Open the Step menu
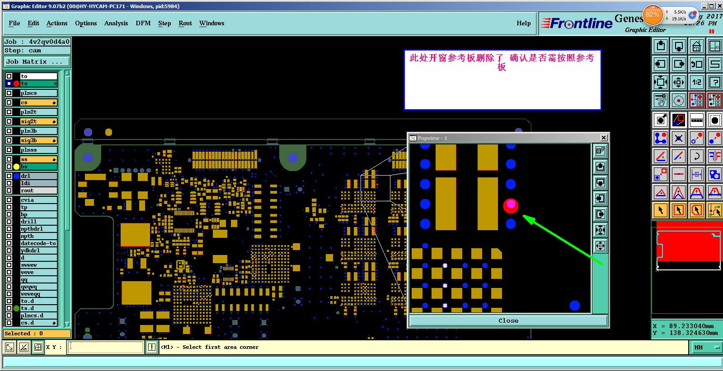 pos(164,23)
